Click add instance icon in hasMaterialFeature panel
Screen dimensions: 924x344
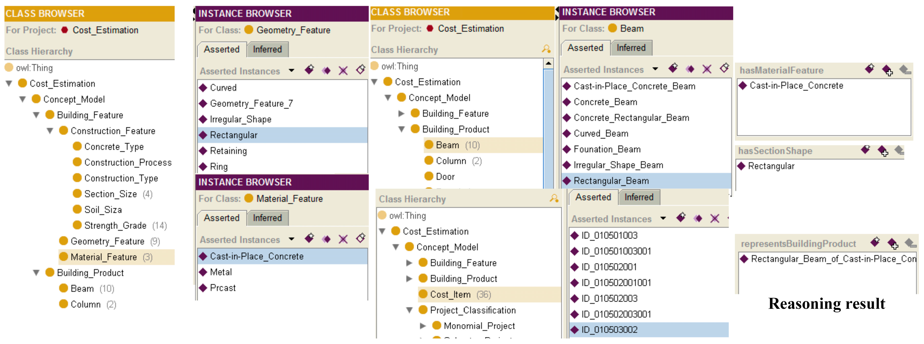click(x=887, y=70)
